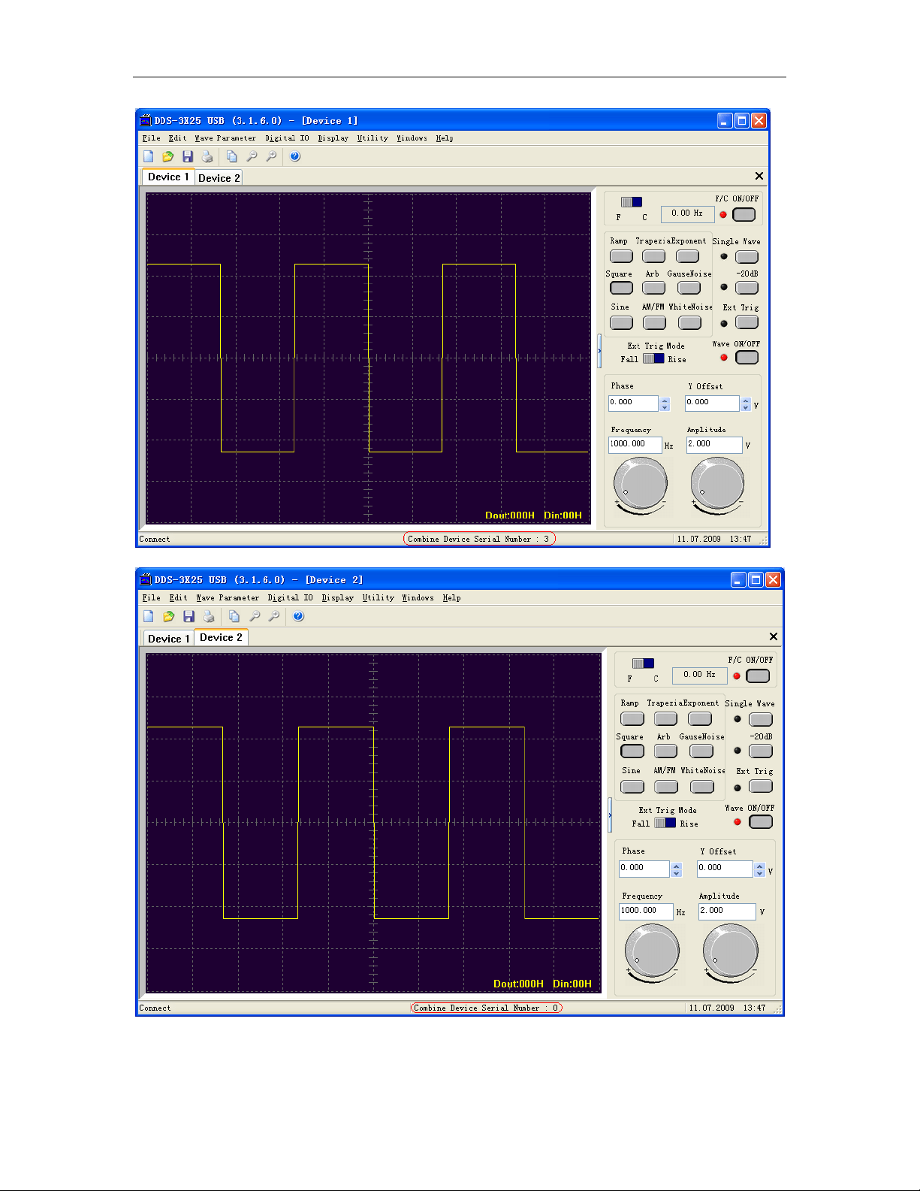Image resolution: width=920 pixels, height=1191 pixels.
Task: Click Open folder icon in Device 2 window toolbar
Action: point(169,616)
